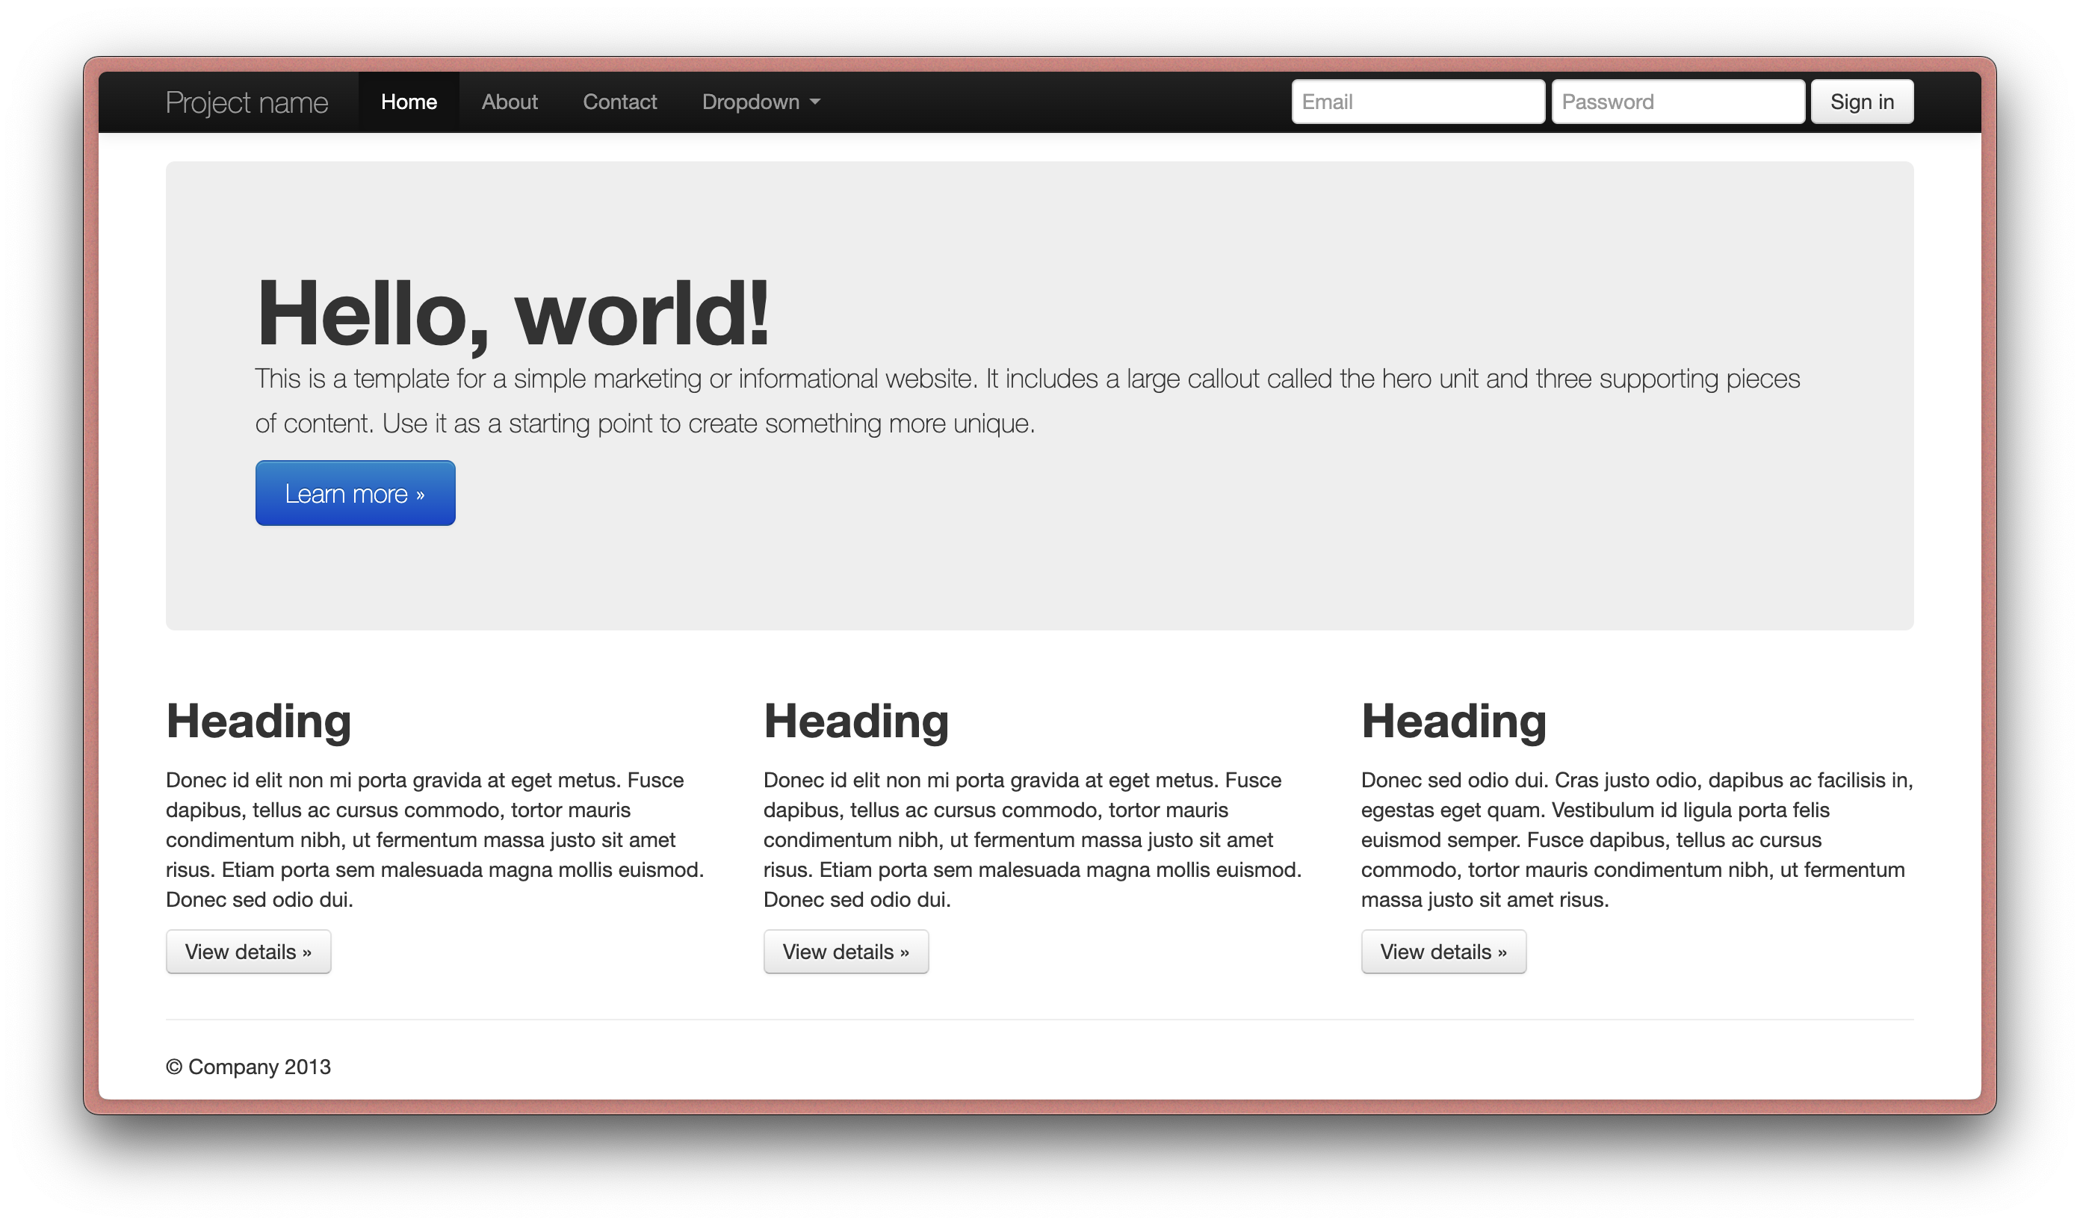2080x1225 pixels.
Task: Click the Learn more button
Action: pyautogui.click(x=356, y=491)
